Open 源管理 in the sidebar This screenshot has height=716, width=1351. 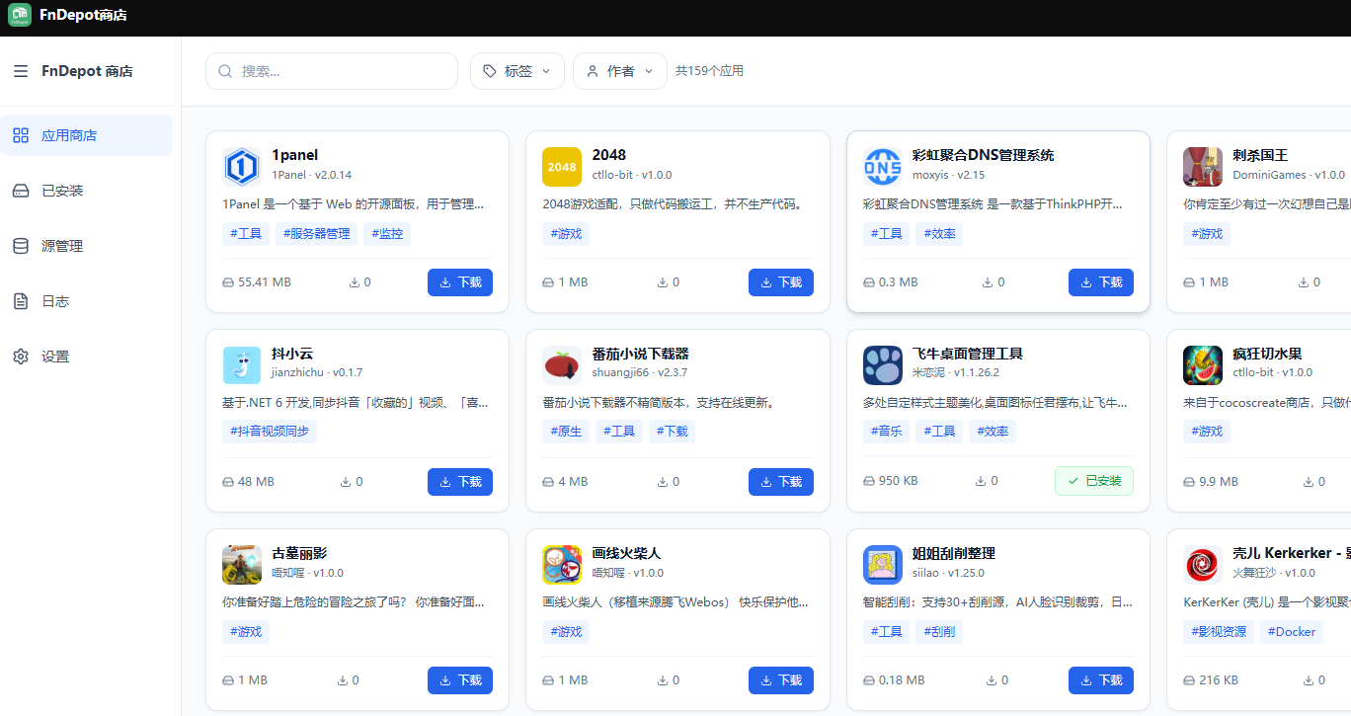click(87, 246)
